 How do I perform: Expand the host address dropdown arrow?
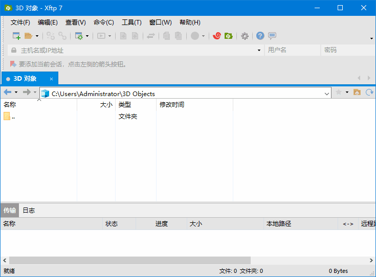tap(259, 50)
